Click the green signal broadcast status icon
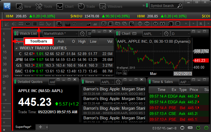This screenshot has width=211, height=132. coord(206,128)
